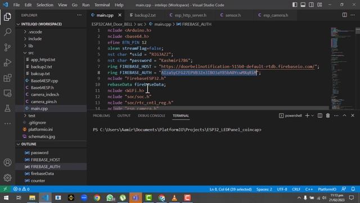Screen dimensions: 360x203
Task: Close the main.cpp tab
Action: click(x=120, y=15)
